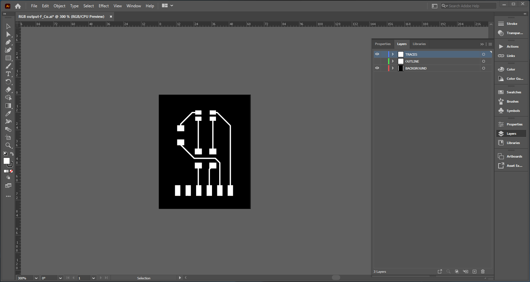Click the BACKGROUND layer black thumbnail
This screenshot has height=282, width=530.
[x=401, y=68]
